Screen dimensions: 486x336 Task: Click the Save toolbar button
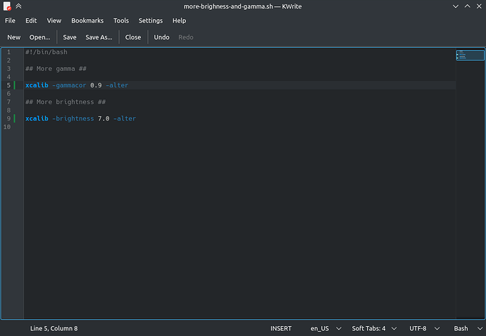(x=70, y=37)
